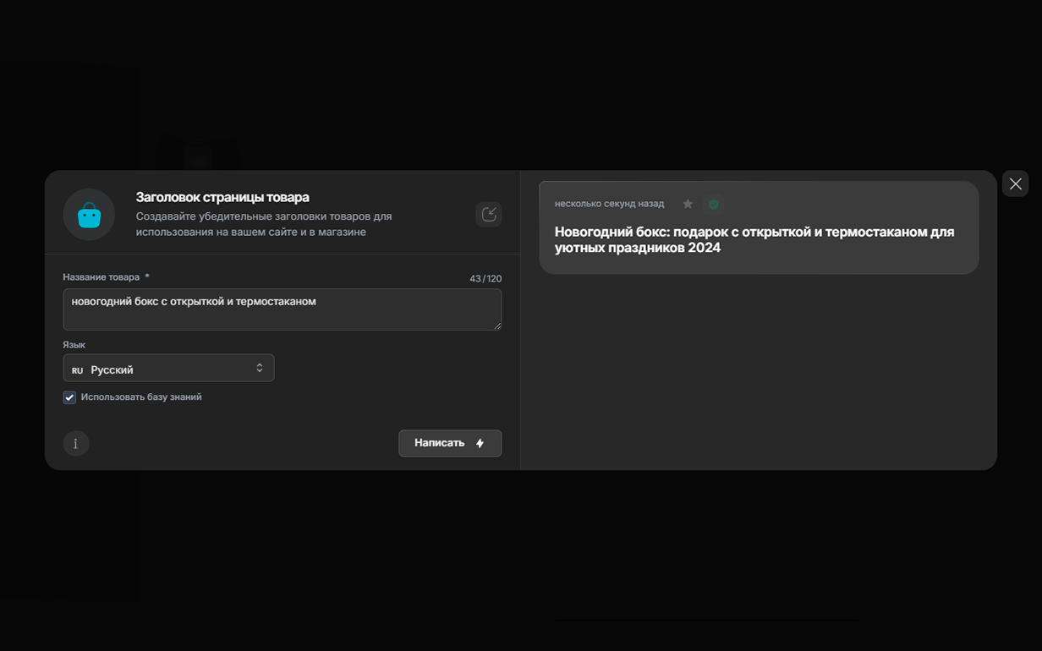
Task: Select the generated 'Новогодний бокс' headline text
Action: click(x=754, y=239)
